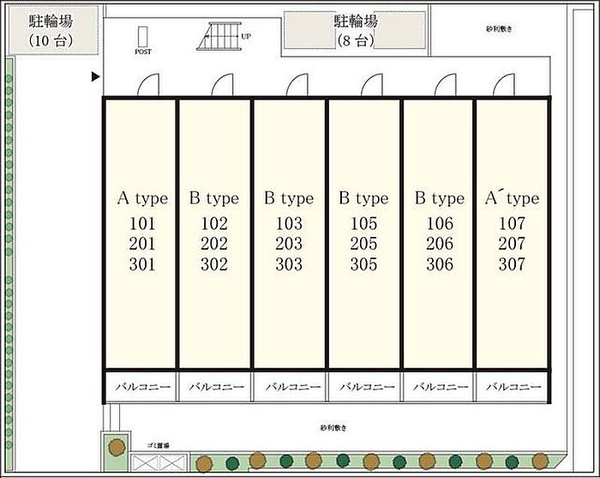Select the A´ type unit 107/207/307
Screen dimensions: 600x478
point(513,232)
